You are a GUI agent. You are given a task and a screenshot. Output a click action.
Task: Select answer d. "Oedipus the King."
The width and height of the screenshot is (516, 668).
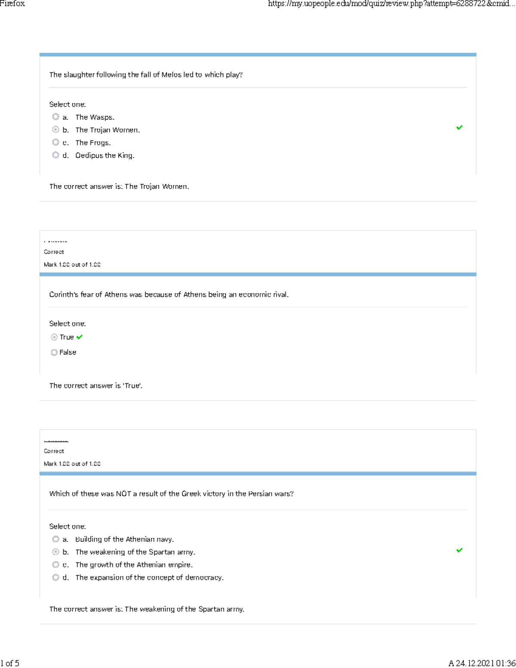click(x=55, y=155)
